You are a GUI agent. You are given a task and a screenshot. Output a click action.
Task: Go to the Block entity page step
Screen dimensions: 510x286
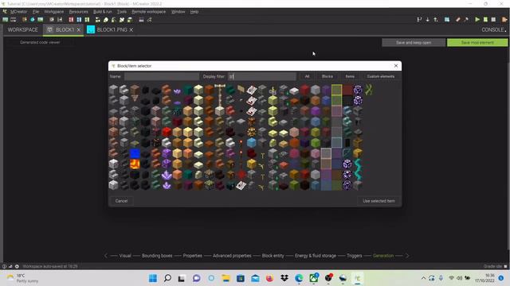pyautogui.click(x=273, y=256)
